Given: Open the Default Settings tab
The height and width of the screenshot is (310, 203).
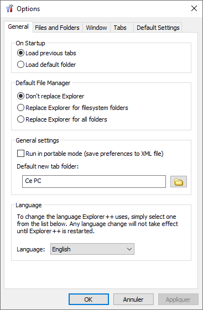Looking at the screenshot, I should tap(158, 28).
